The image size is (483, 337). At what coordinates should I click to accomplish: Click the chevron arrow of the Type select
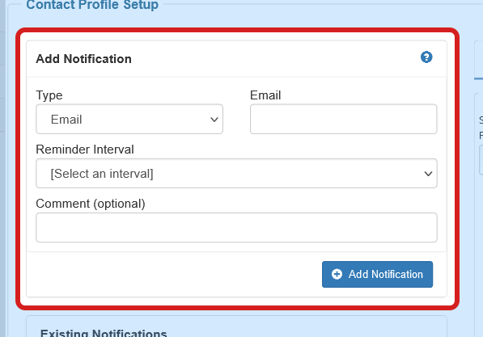pos(214,120)
